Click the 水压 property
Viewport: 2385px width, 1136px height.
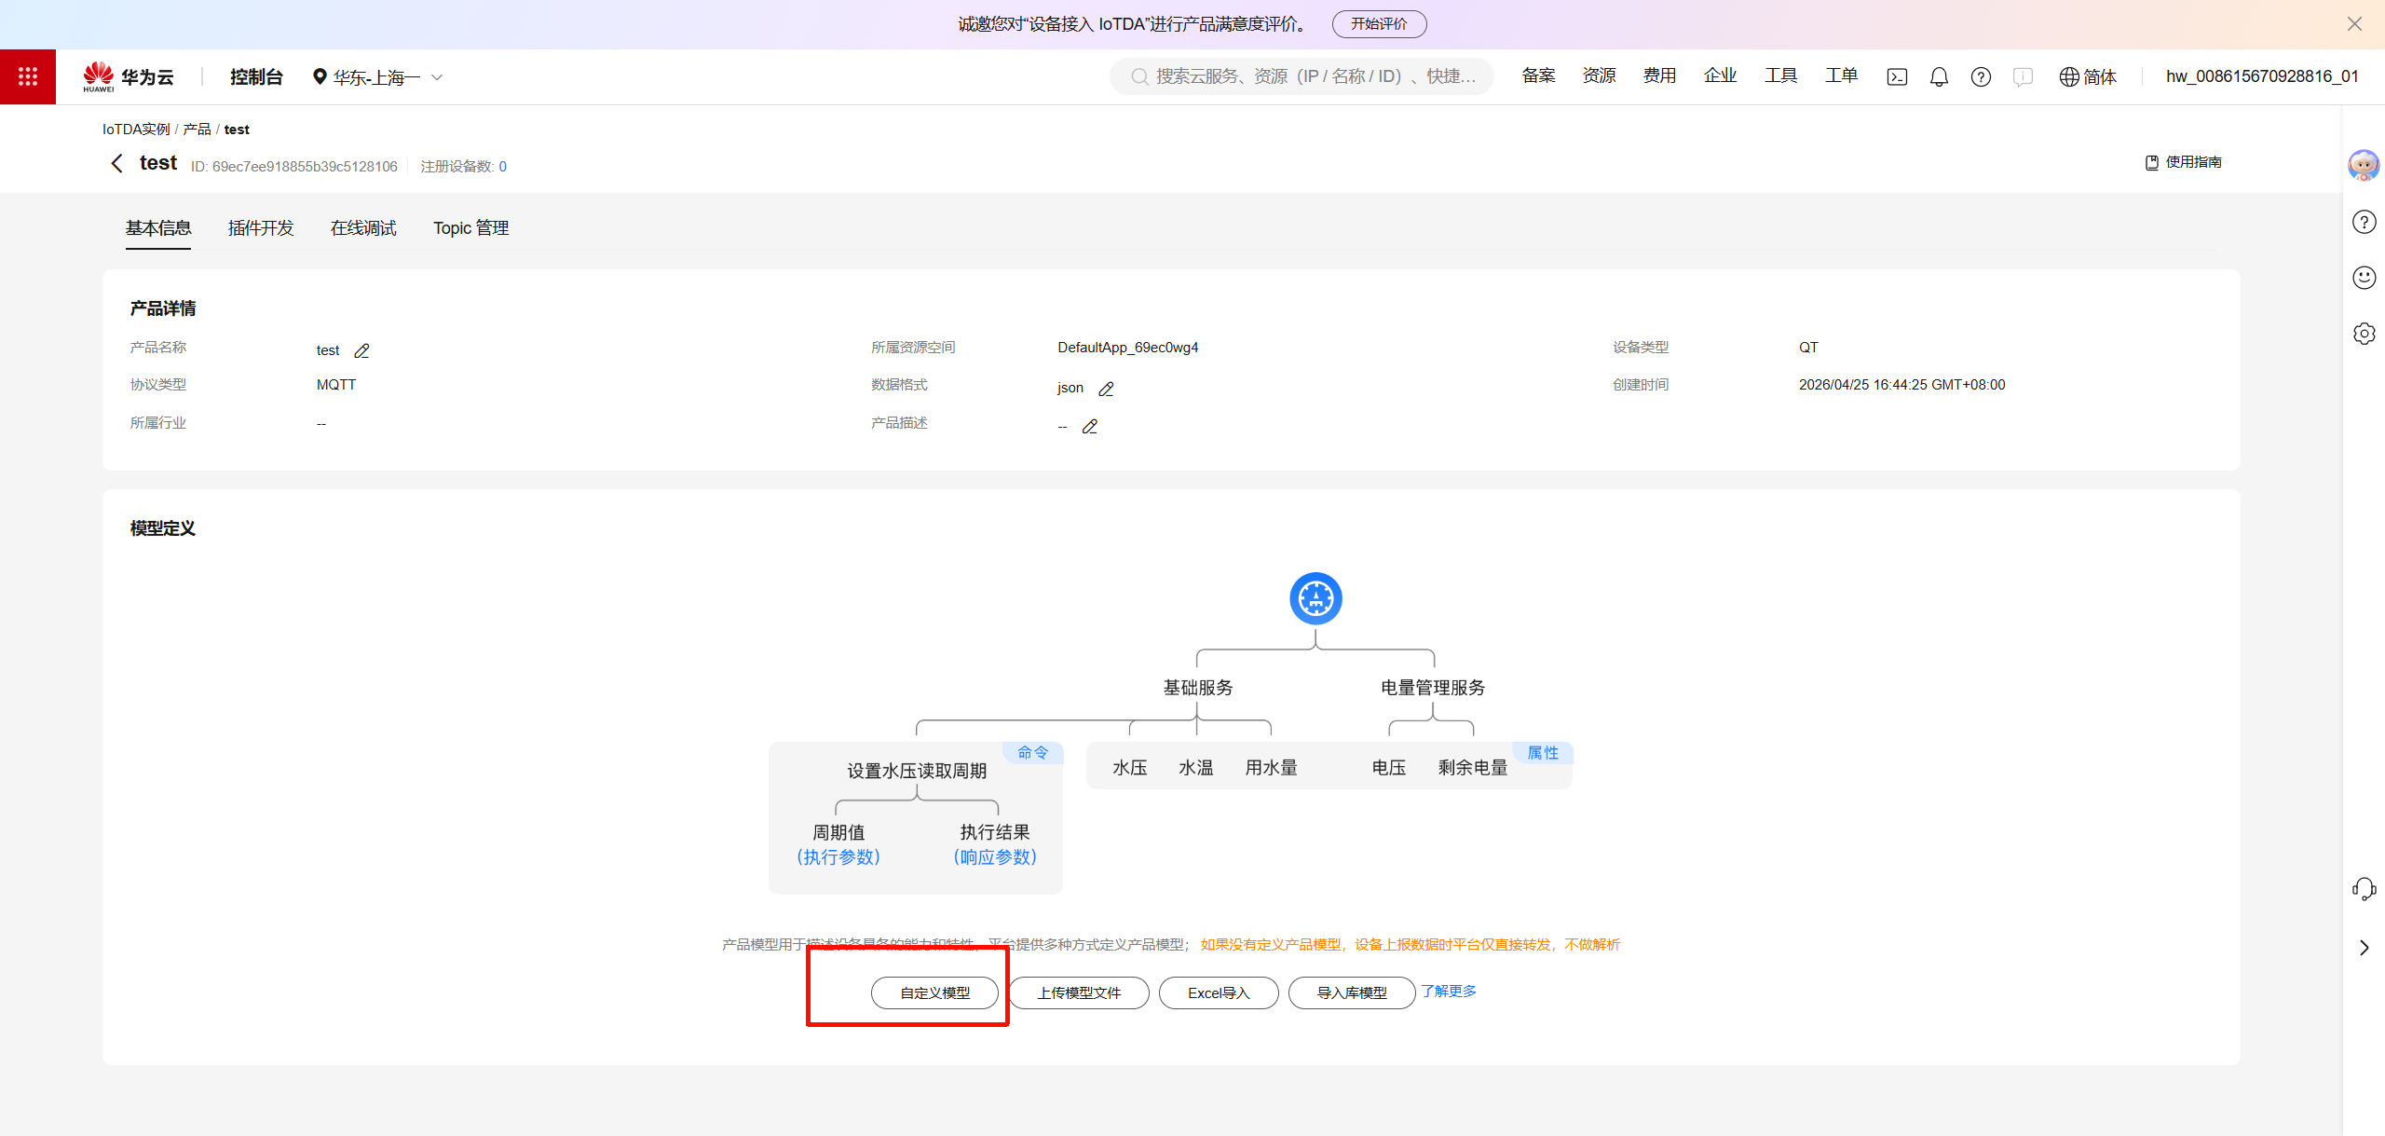tap(1130, 768)
